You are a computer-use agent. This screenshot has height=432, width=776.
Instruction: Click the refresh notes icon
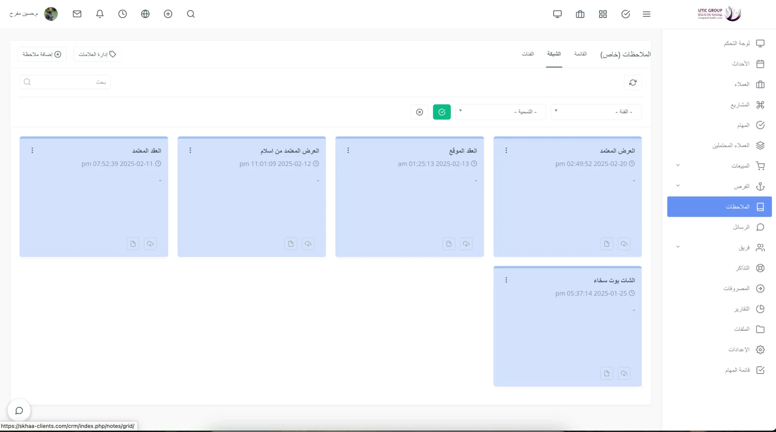point(633,83)
